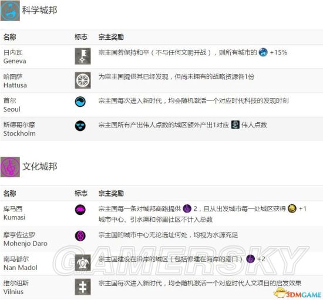Click the Stockholm crowns emblem icon

point(80,126)
